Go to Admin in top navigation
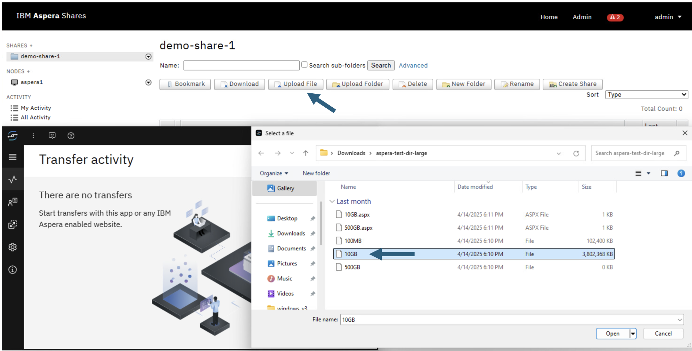The height and width of the screenshot is (351, 692). pos(582,17)
